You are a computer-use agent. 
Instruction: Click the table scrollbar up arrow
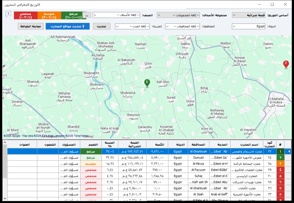pyautogui.click(x=5, y=142)
